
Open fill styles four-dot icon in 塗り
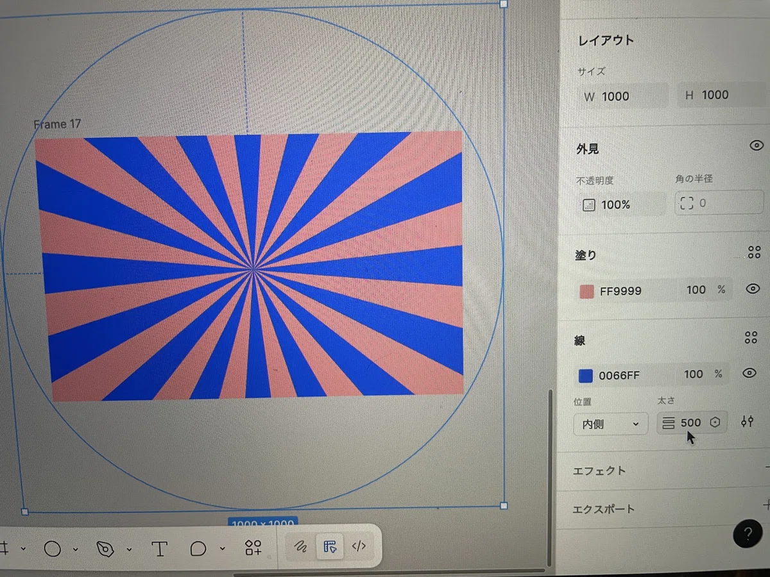pyautogui.click(x=755, y=252)
